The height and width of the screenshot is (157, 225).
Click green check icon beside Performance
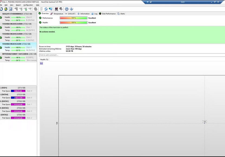tap(40, 18)
